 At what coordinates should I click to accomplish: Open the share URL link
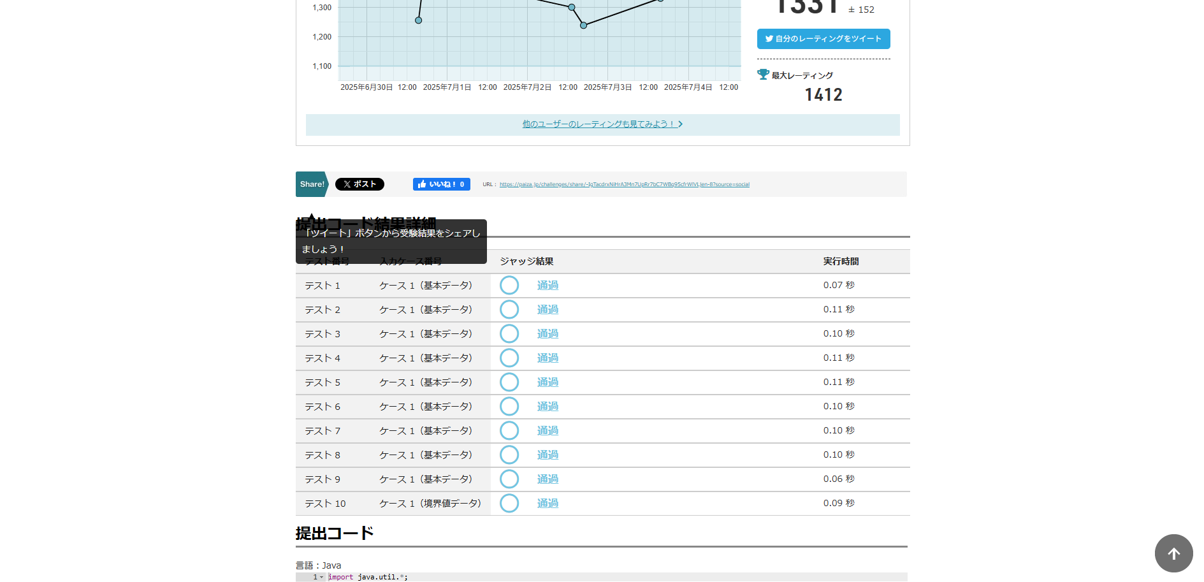[x=624, y=185]
